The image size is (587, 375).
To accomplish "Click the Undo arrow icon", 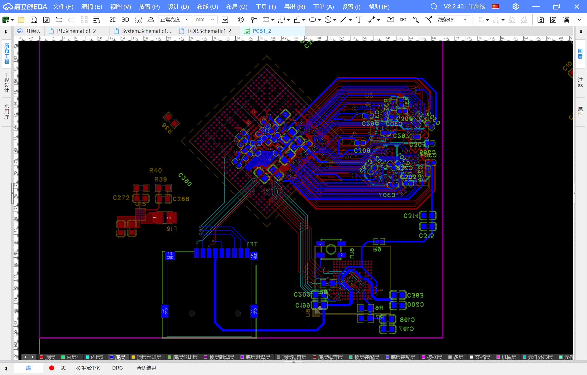I will [x=59, y=20].
